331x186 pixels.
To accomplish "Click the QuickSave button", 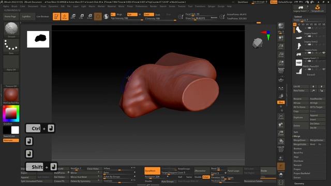I will [243, 2].
